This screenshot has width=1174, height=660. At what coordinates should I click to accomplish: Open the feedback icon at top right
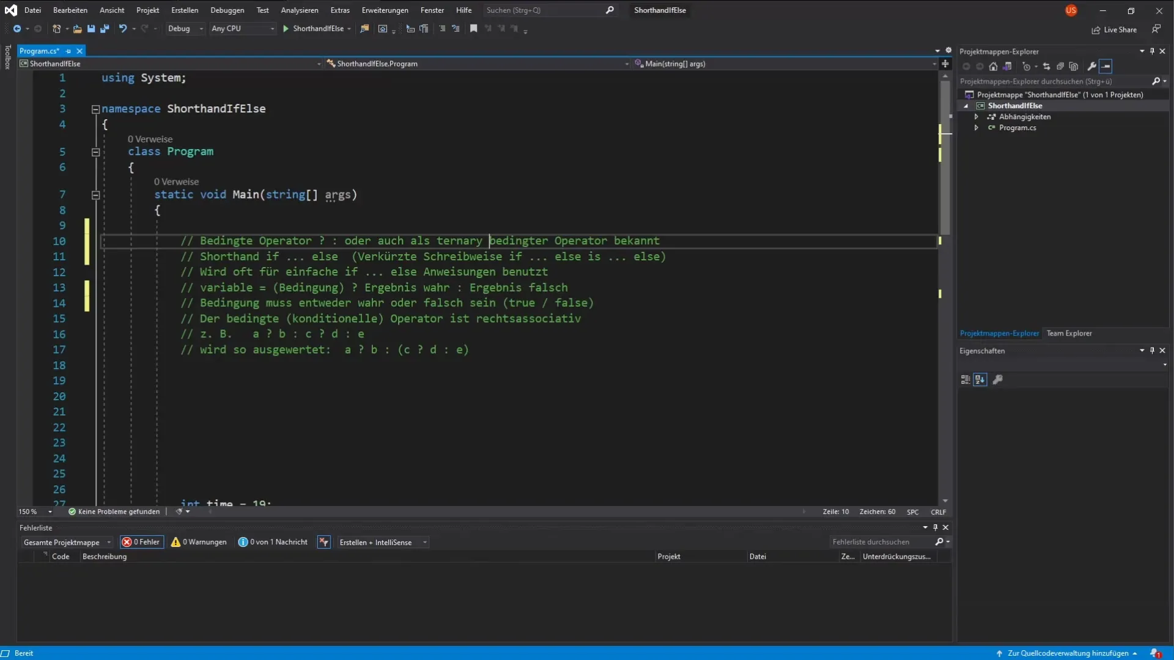pos(1156,29)
